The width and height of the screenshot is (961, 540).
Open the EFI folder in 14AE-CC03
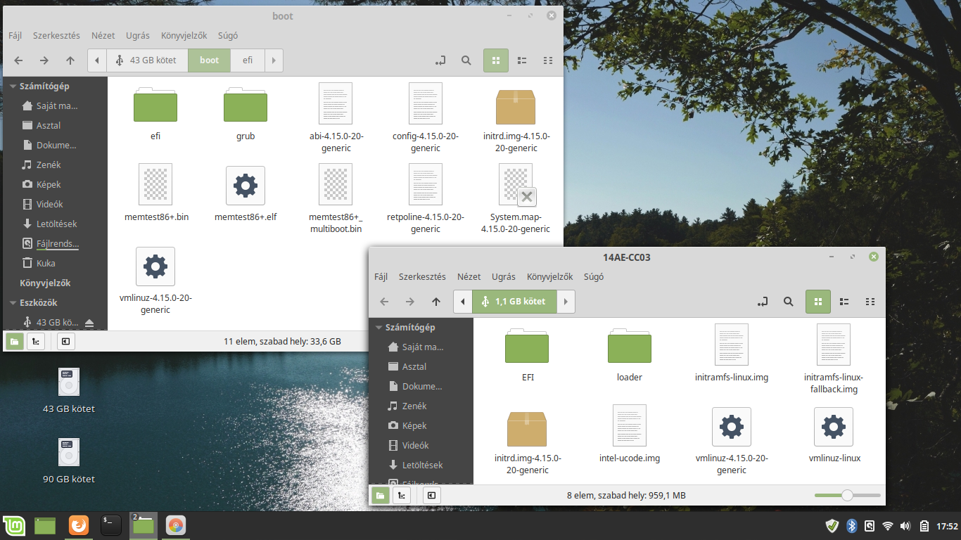click(x=528, y=354)
